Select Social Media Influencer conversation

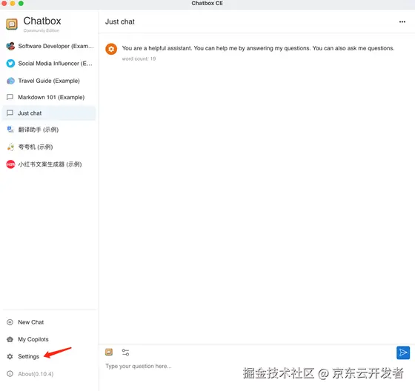coord(49,64)
